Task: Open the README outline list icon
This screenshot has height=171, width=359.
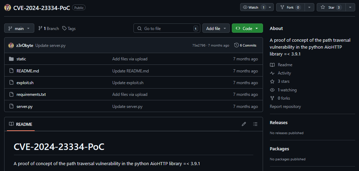Action: [x=255, y=124]
